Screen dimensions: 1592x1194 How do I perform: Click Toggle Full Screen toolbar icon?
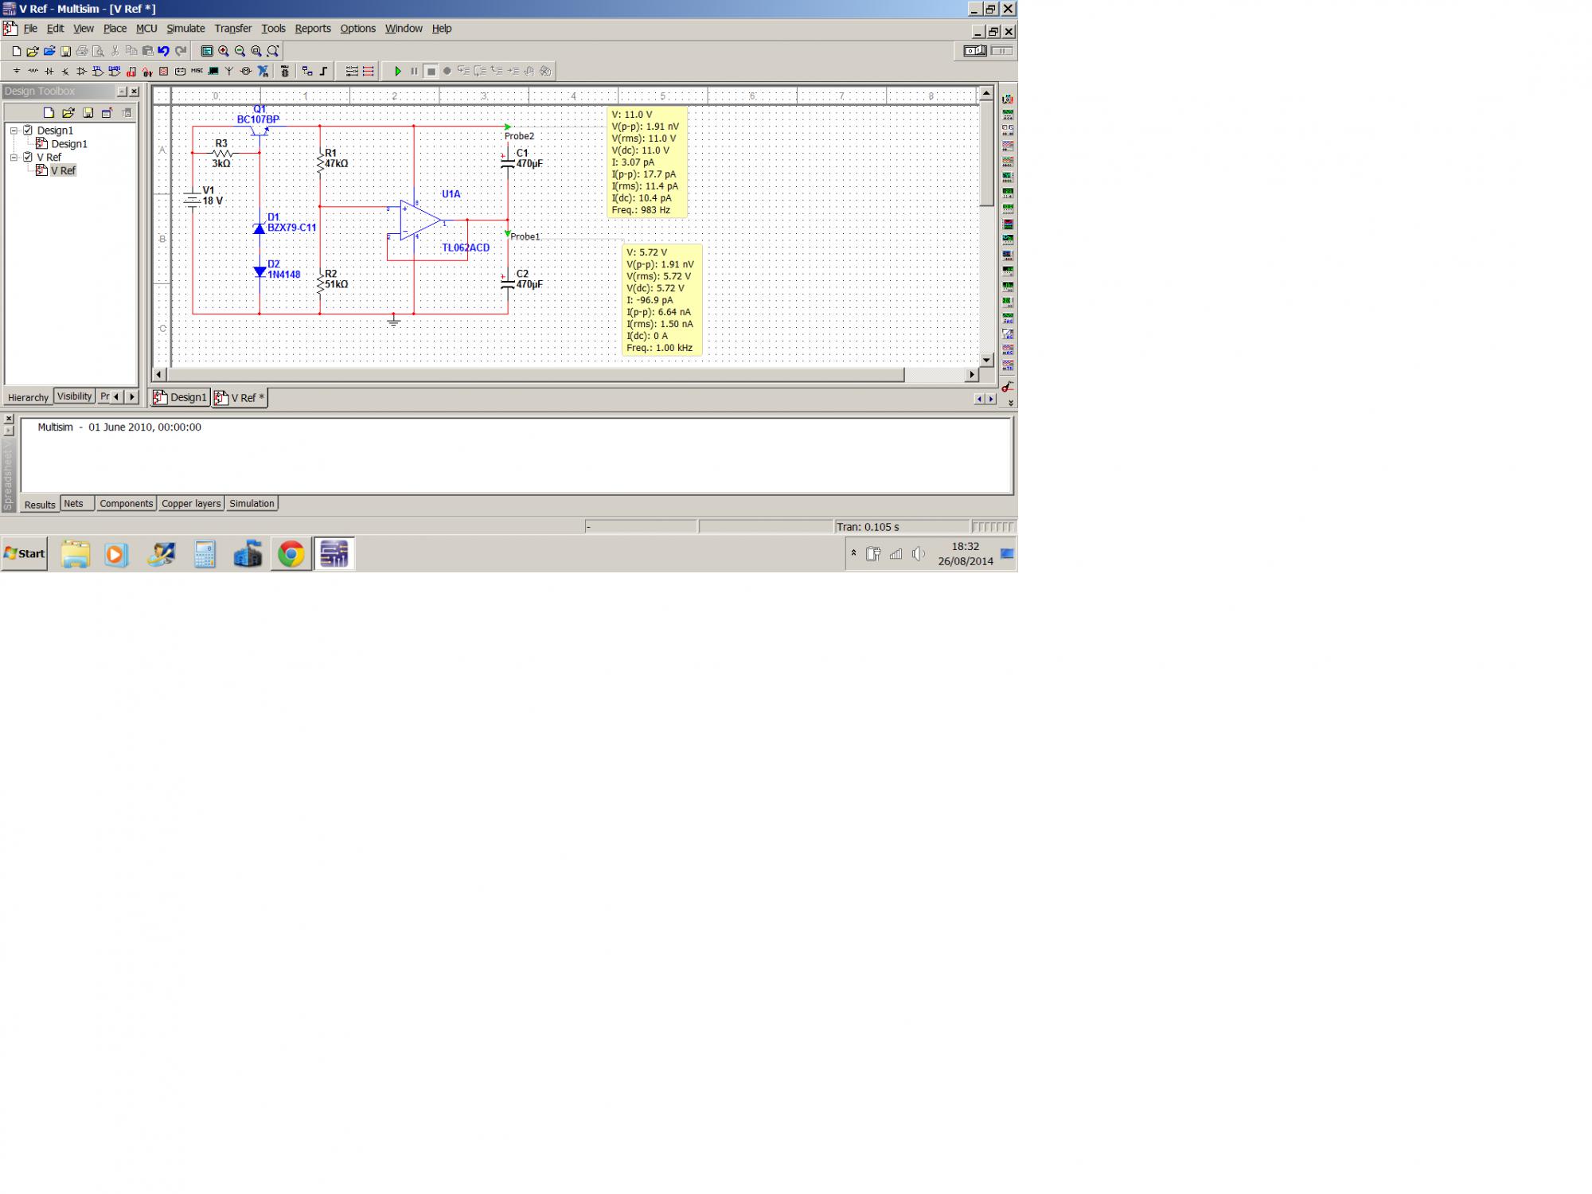click(x=207, y=51)
